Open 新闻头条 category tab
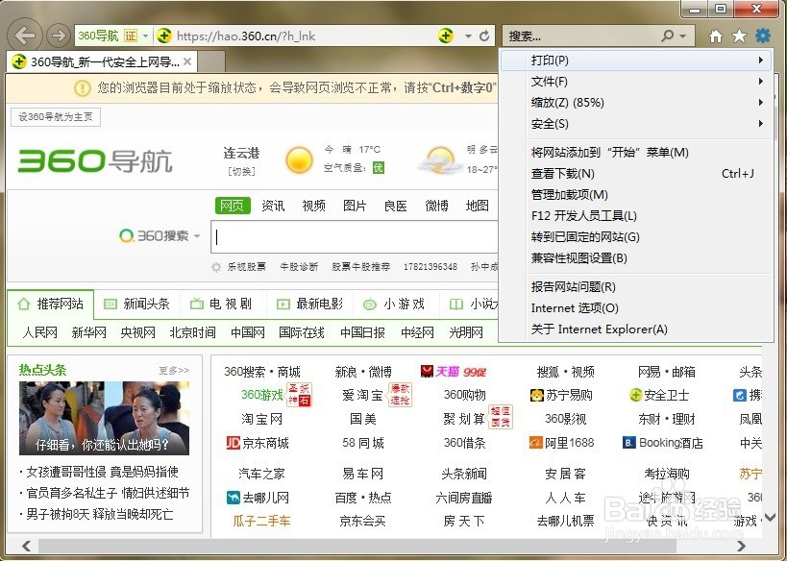 tap(136, 305)
